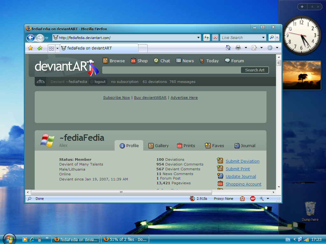Expand search options arrow next to magnifier

click(x=277, y=37)
